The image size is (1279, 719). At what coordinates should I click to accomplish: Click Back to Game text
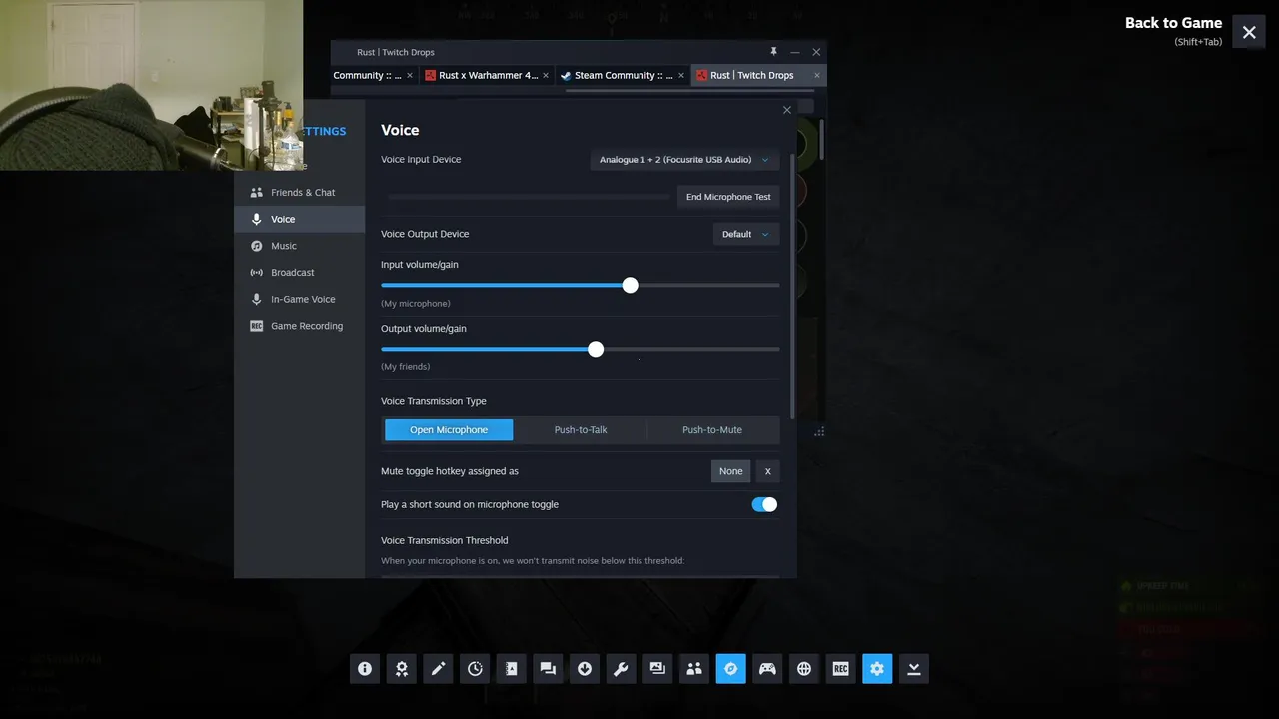tap(1173, 23)
